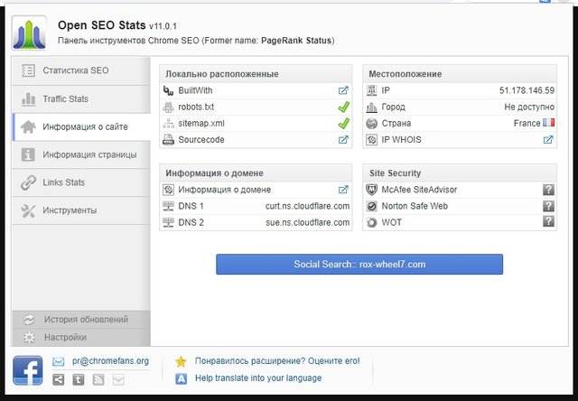The height and width of the screenshot is (401, 578).
Task: Click the WOT question mark status icon
Action: (548, 221)
